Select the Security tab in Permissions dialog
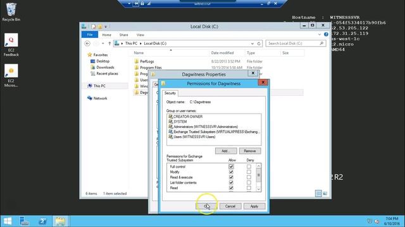This screenshot has height=227, width=405. coord(170,93)
